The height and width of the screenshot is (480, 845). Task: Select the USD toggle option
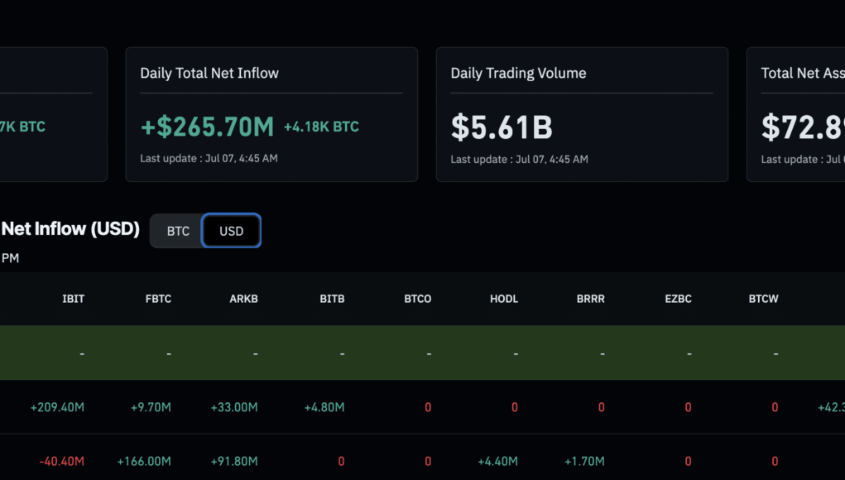(x=231, y=231)
